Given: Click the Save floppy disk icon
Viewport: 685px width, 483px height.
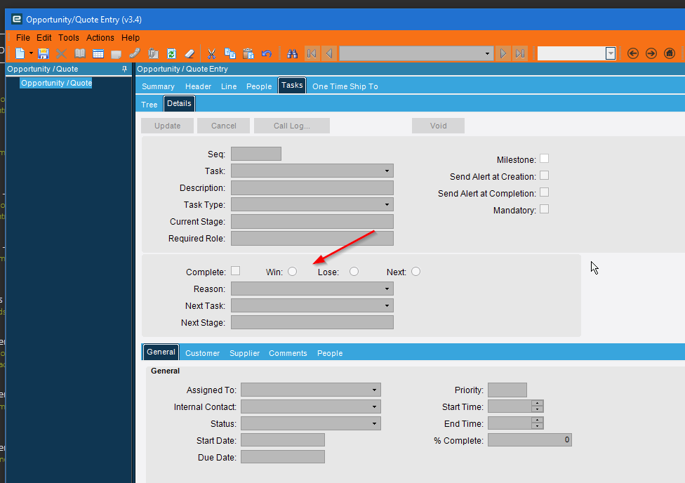Looking at the screenshot, I should (x=43, y=53).
